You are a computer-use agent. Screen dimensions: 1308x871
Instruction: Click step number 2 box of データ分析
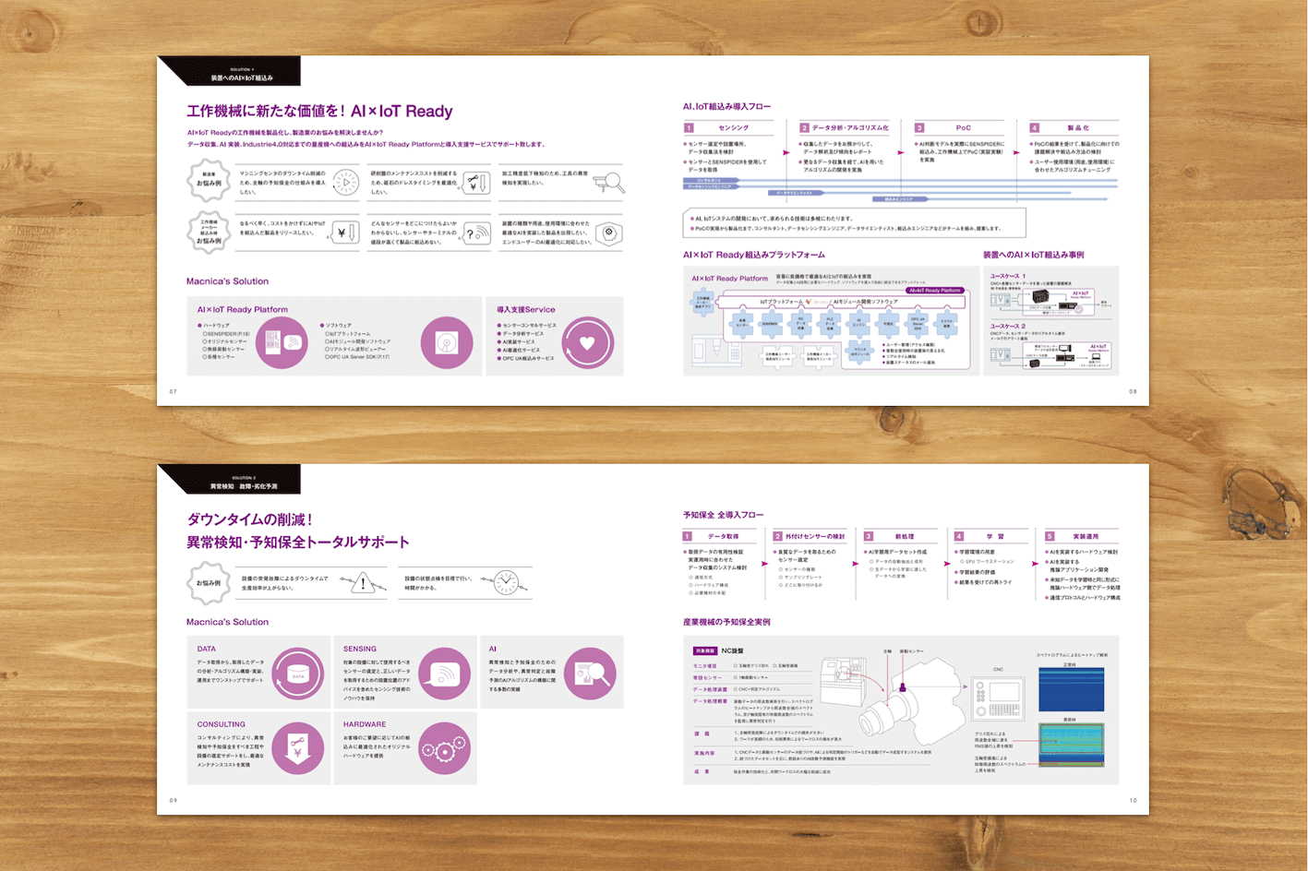click(804, 127)
